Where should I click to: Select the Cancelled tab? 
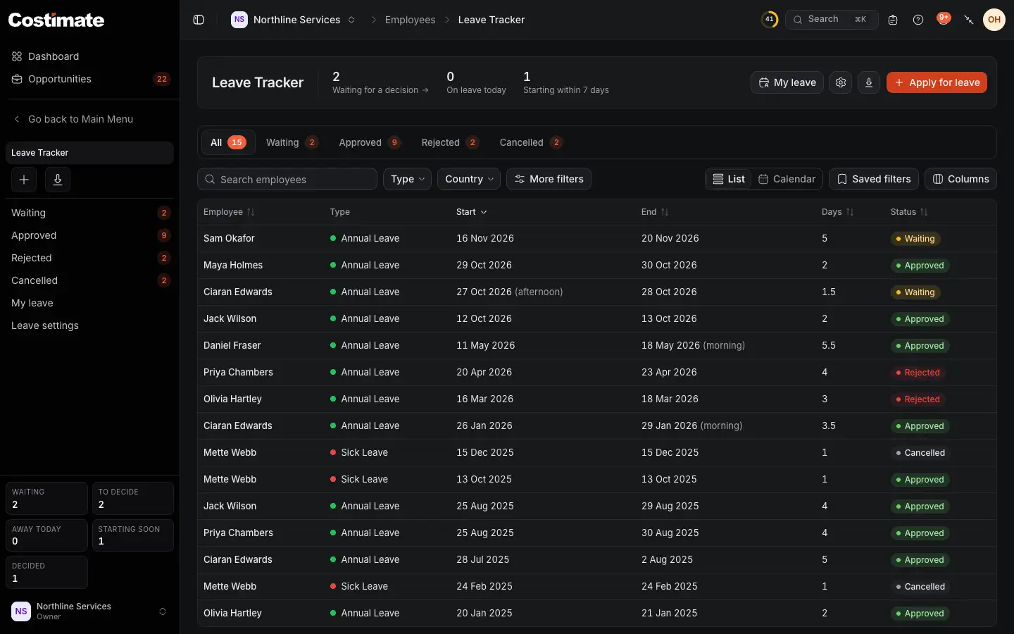tap(530, 142)
